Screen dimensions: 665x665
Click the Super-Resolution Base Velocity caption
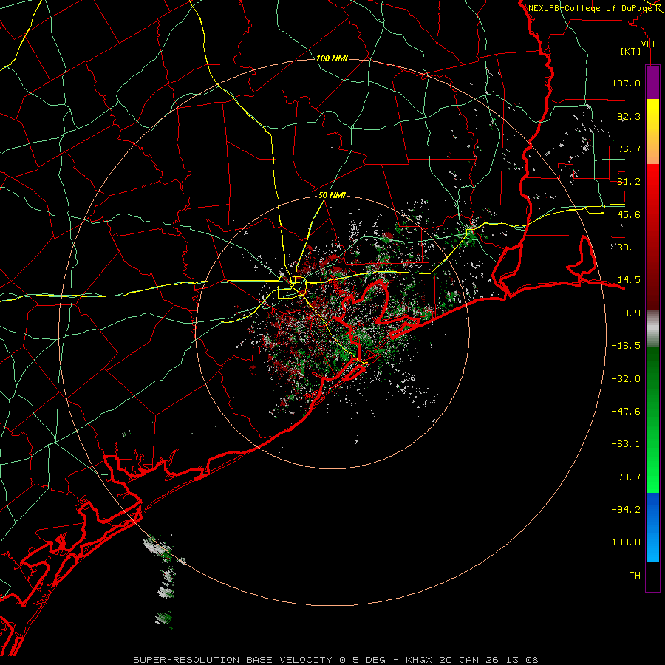click(335, 660)
